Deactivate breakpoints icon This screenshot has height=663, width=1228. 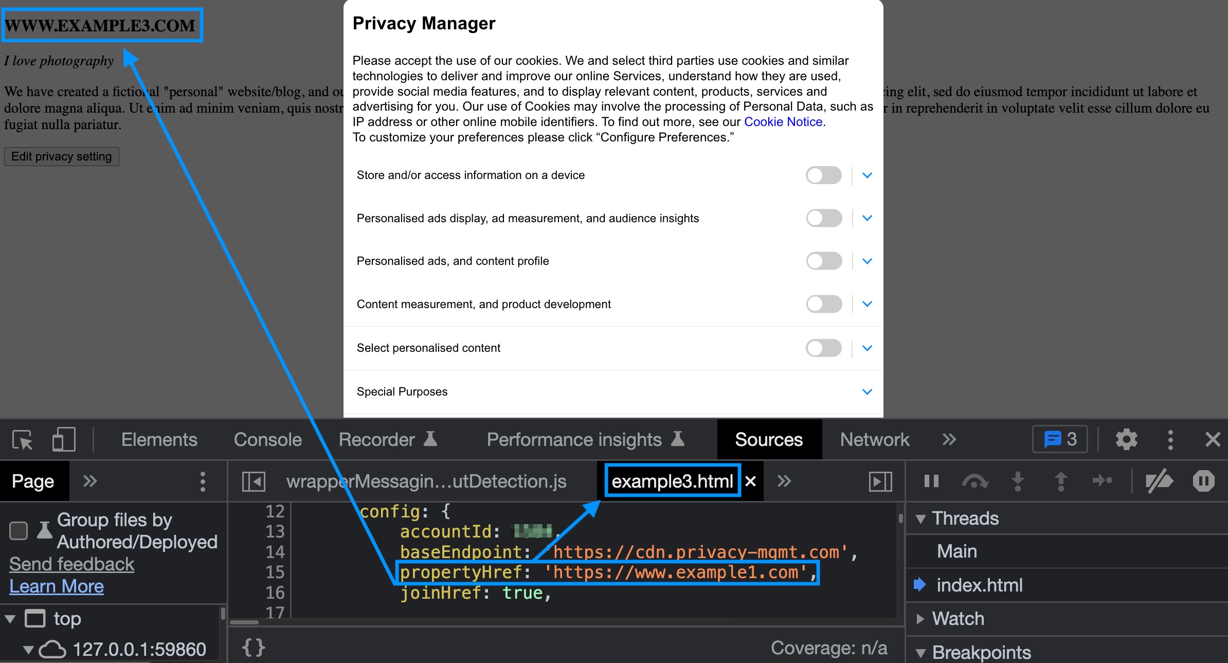coord(1159,481)
